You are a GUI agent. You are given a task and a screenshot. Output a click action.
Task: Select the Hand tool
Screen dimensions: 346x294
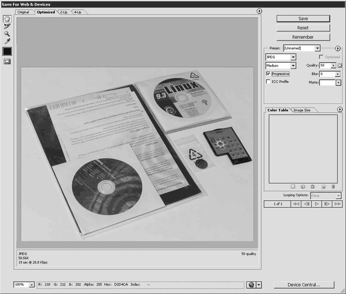point(7,19)
